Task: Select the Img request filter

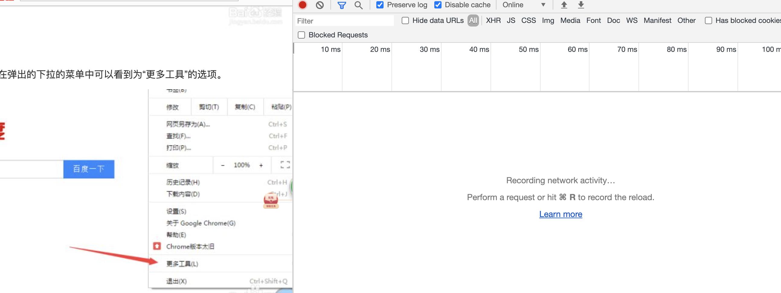Action: pos(548,20)
